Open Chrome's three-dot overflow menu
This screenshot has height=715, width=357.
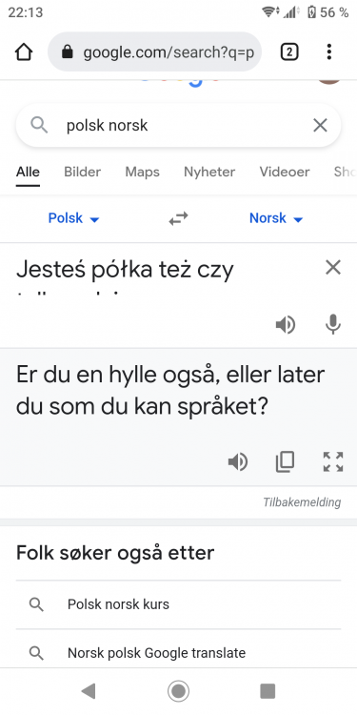tap(328, 52)
